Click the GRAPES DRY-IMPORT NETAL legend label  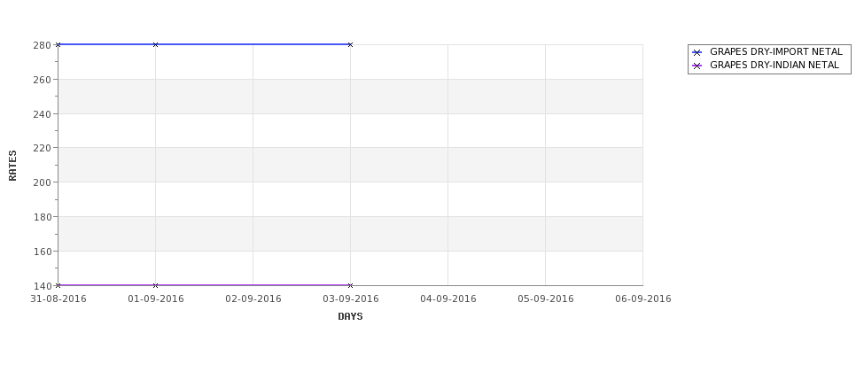coord(776,51)
